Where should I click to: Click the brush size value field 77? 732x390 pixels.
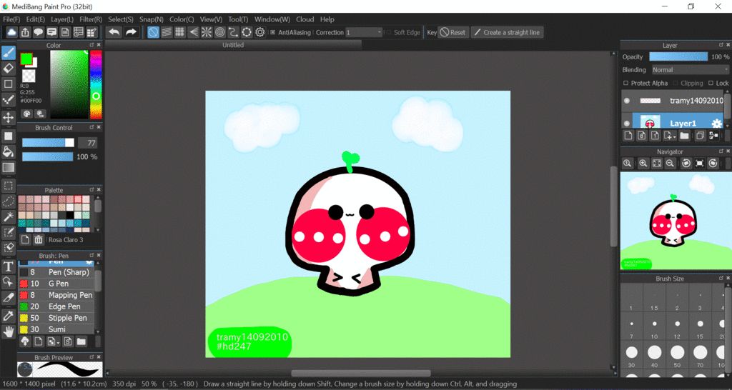(x=88, y=143)
